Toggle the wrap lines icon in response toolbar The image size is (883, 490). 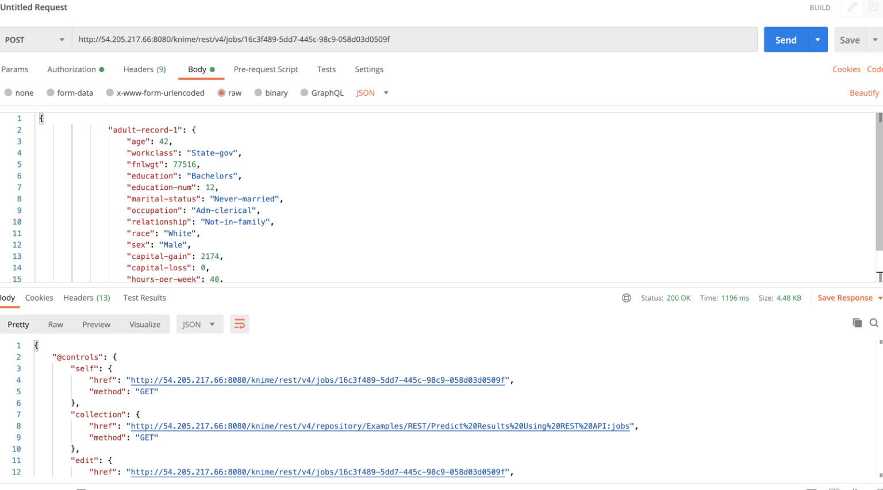[x=240, y=324]
